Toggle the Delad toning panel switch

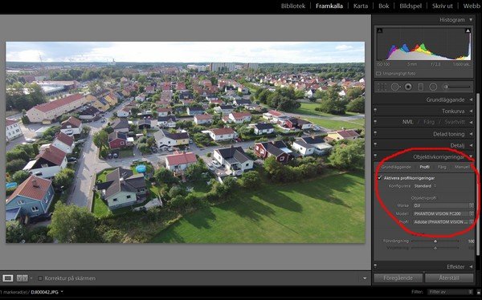click(375, 134)
